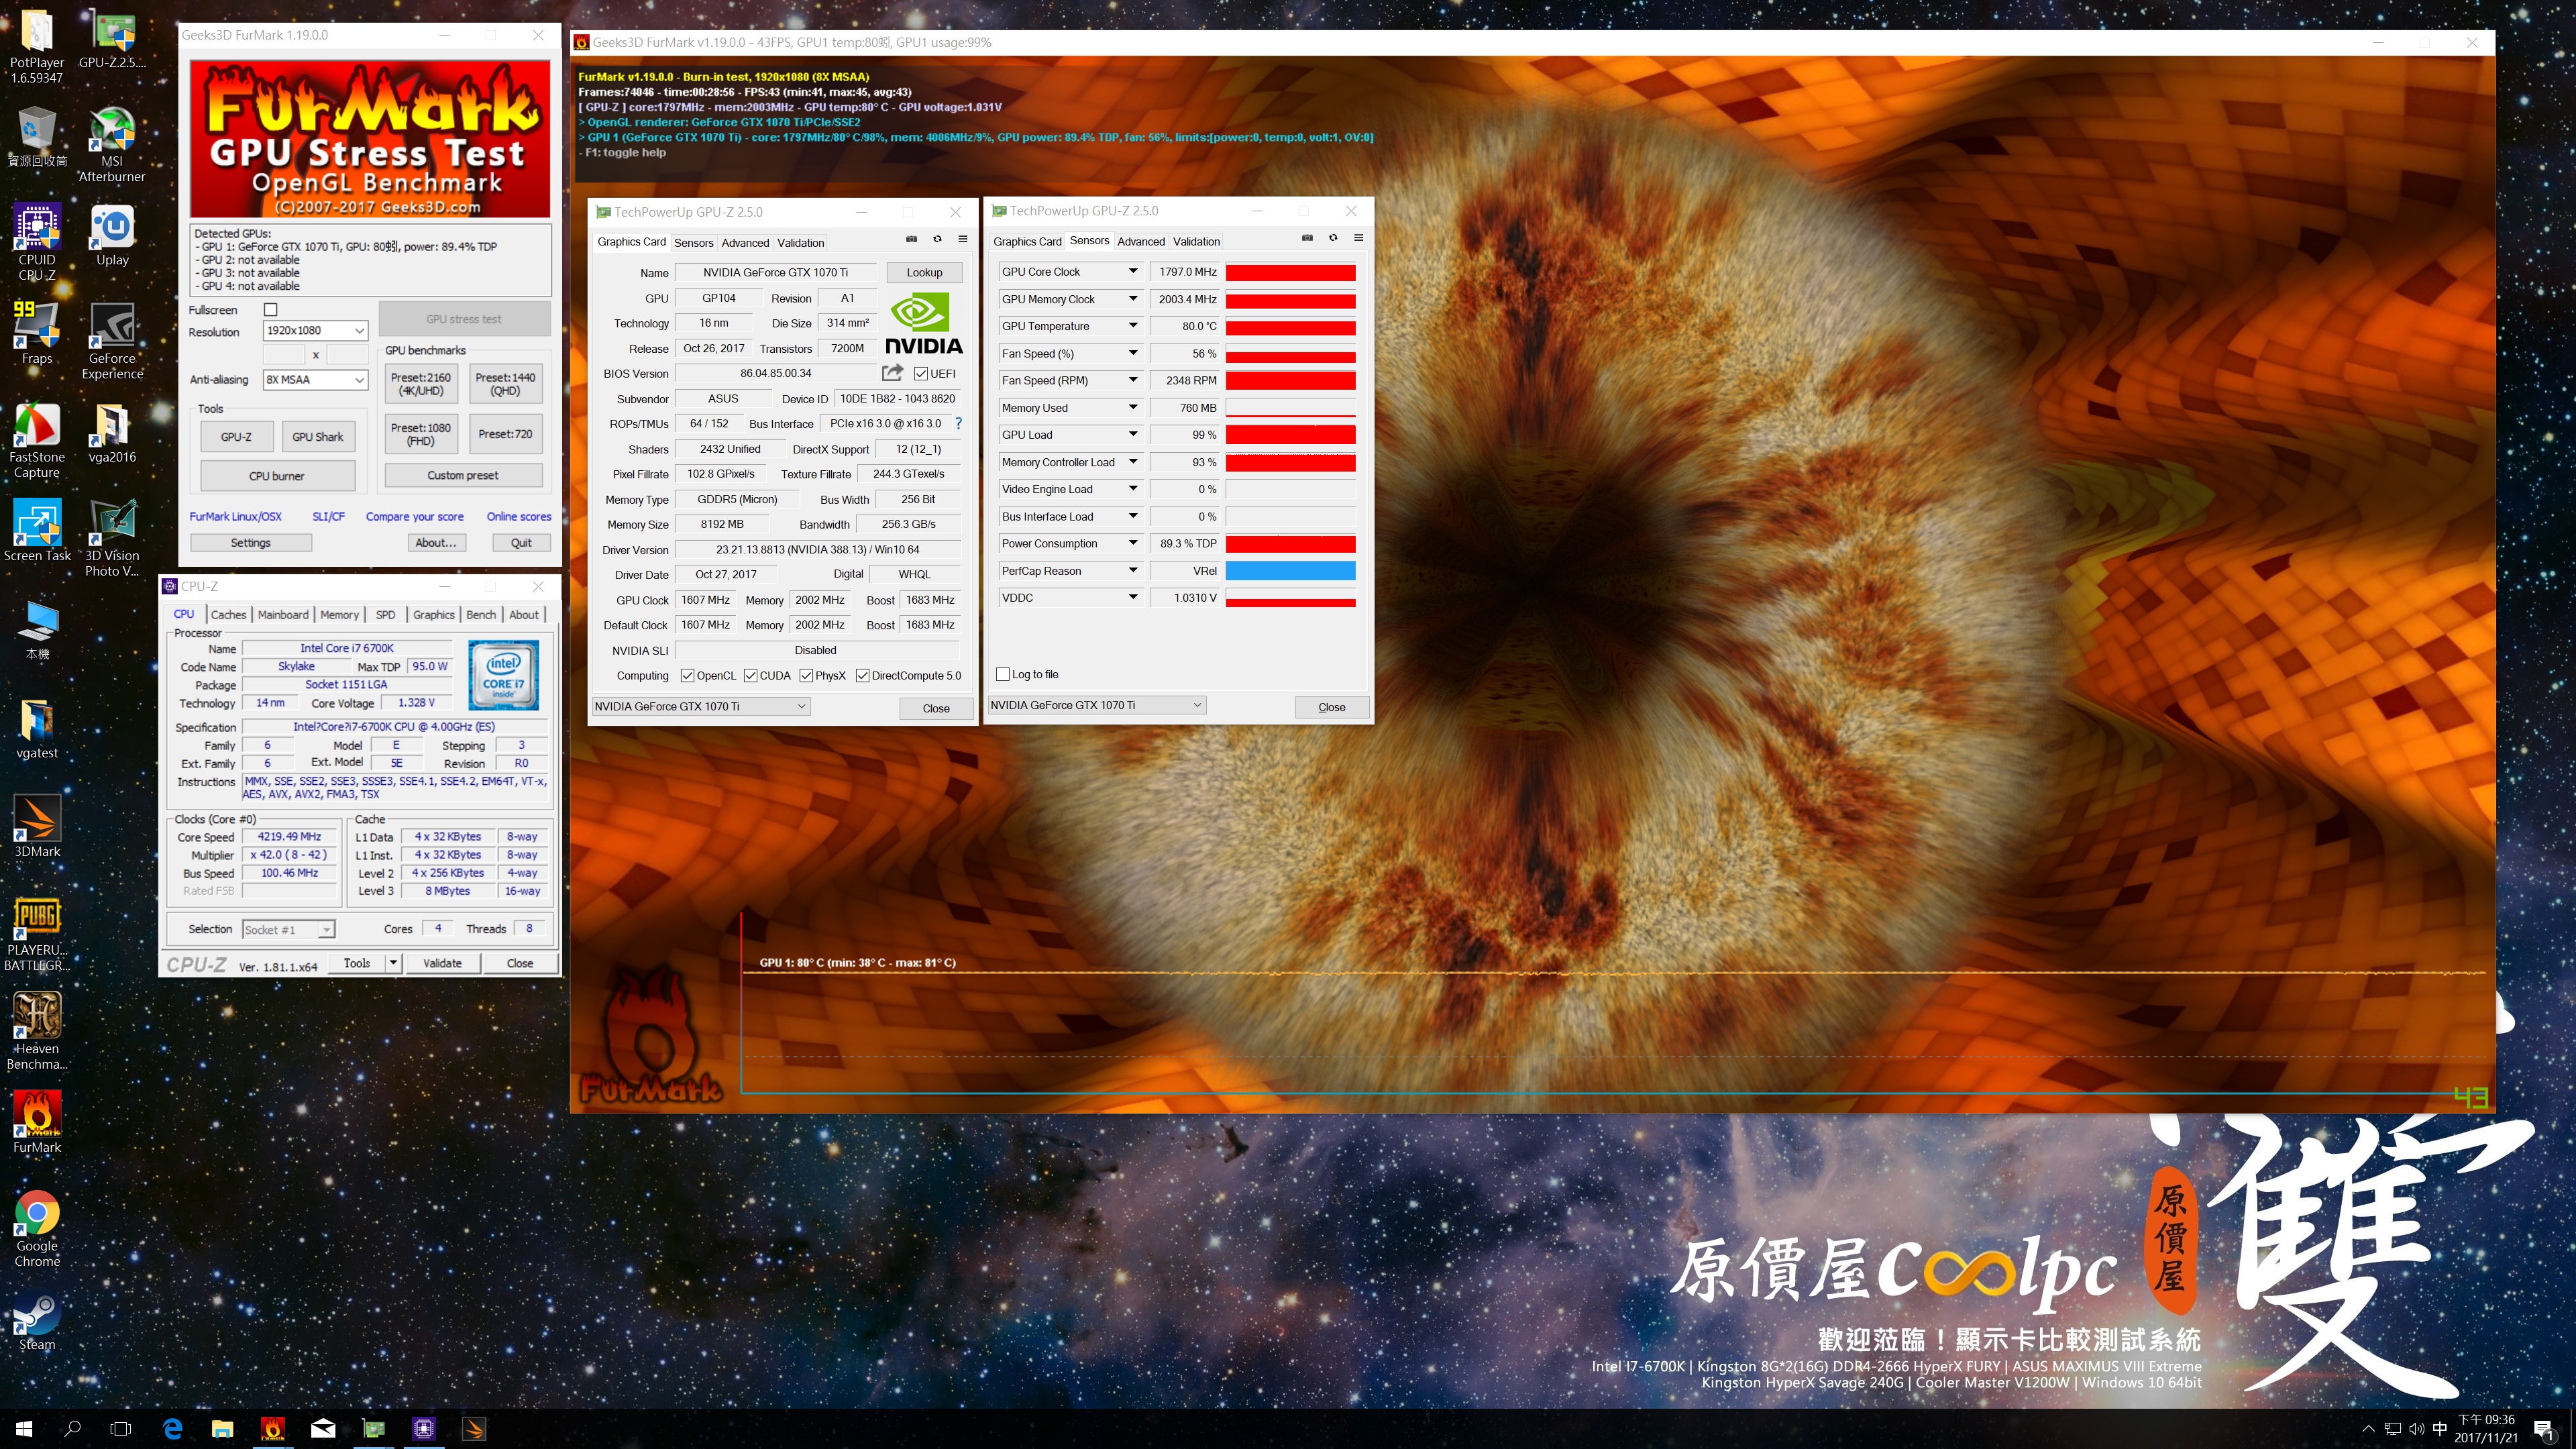
Task: Open GPU selector dropdown in GPU-Z Graphics Card window
Action: coord(700,707)
